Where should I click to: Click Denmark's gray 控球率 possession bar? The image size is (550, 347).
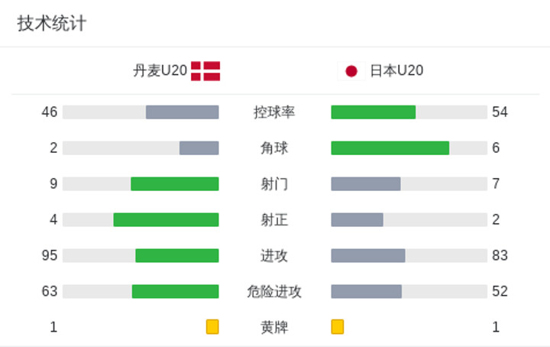click(183, 112)
